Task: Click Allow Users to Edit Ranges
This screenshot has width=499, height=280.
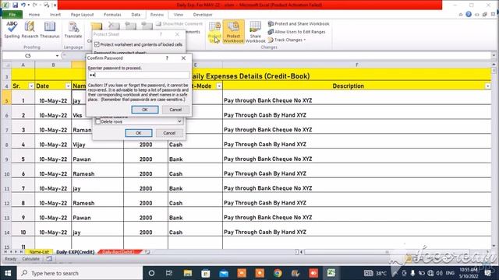Action: coord(296,32)
